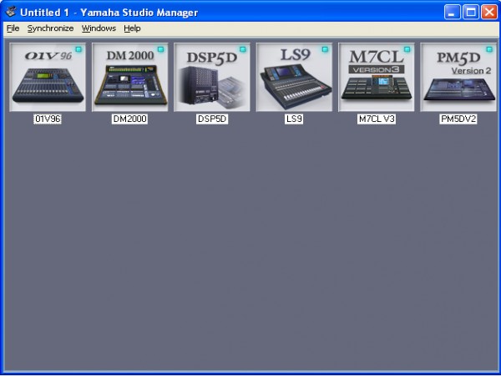Open the 01V96 console editor icon
The height and width of the screenshot is (376, 501).
click(48, 78)
